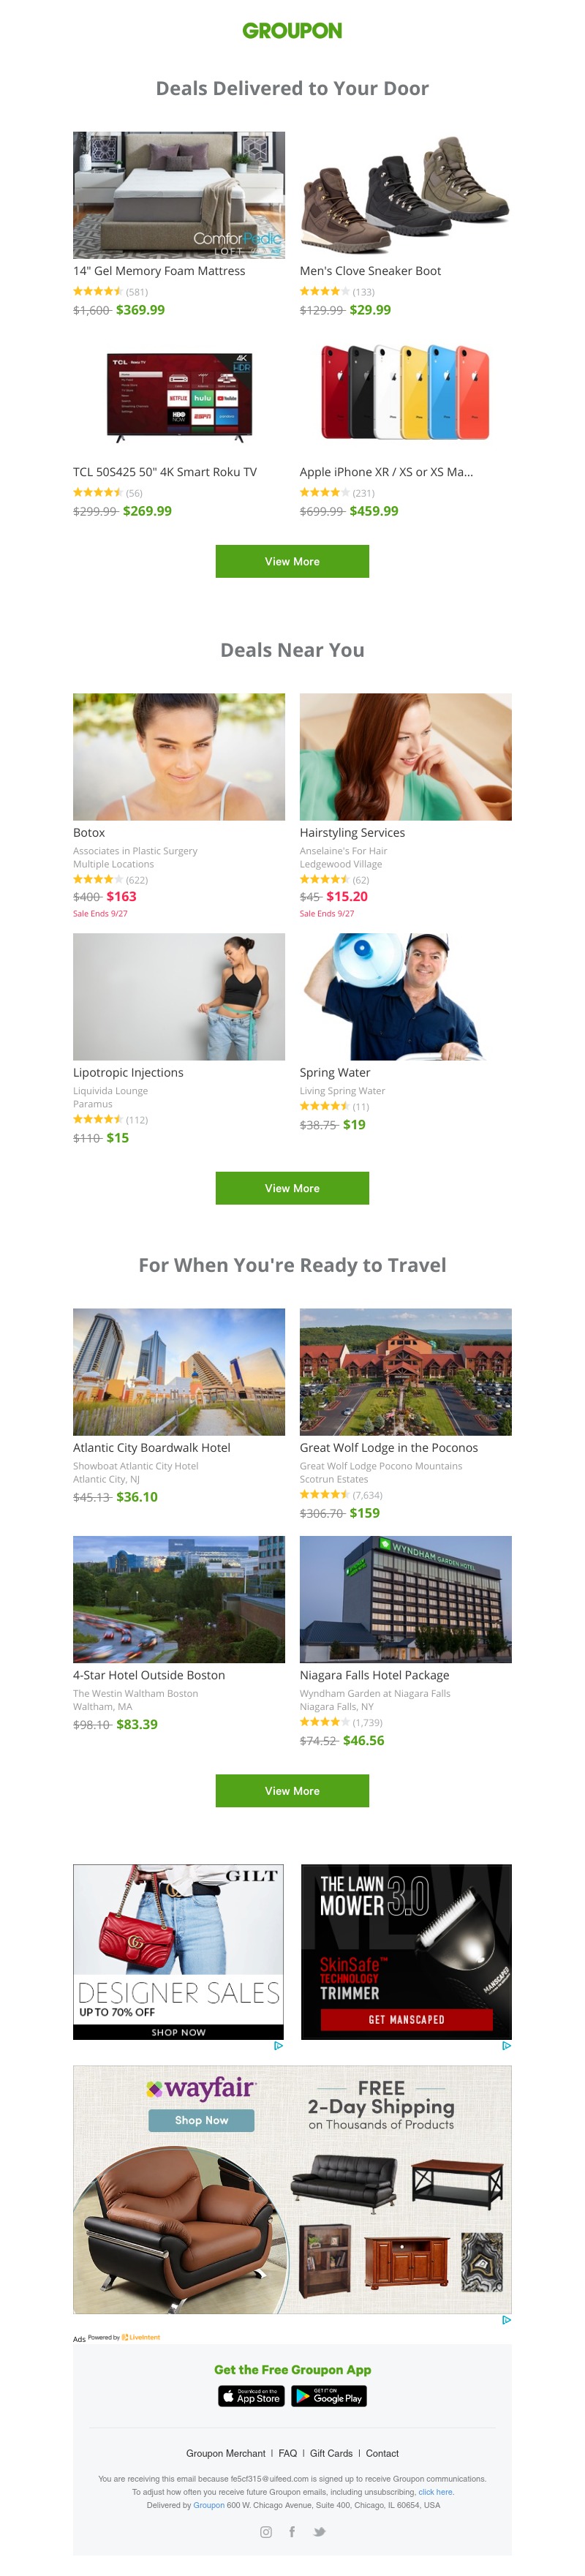Open the Niagara Falls Hotel Package title
Screen dimensions: 585x2576
point(374,1675)
